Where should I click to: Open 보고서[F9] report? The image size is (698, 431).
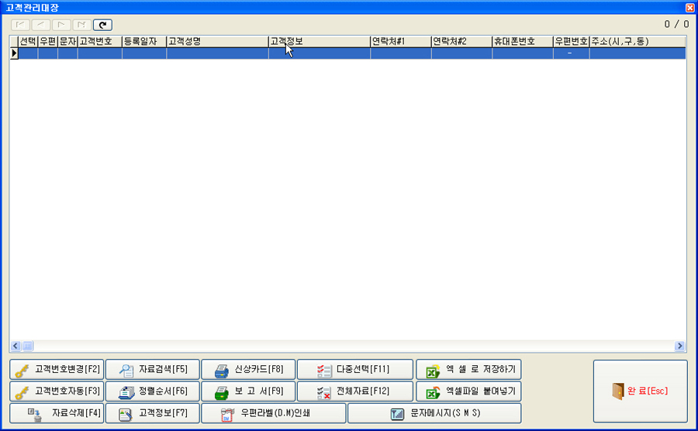(x=248, y=391)
